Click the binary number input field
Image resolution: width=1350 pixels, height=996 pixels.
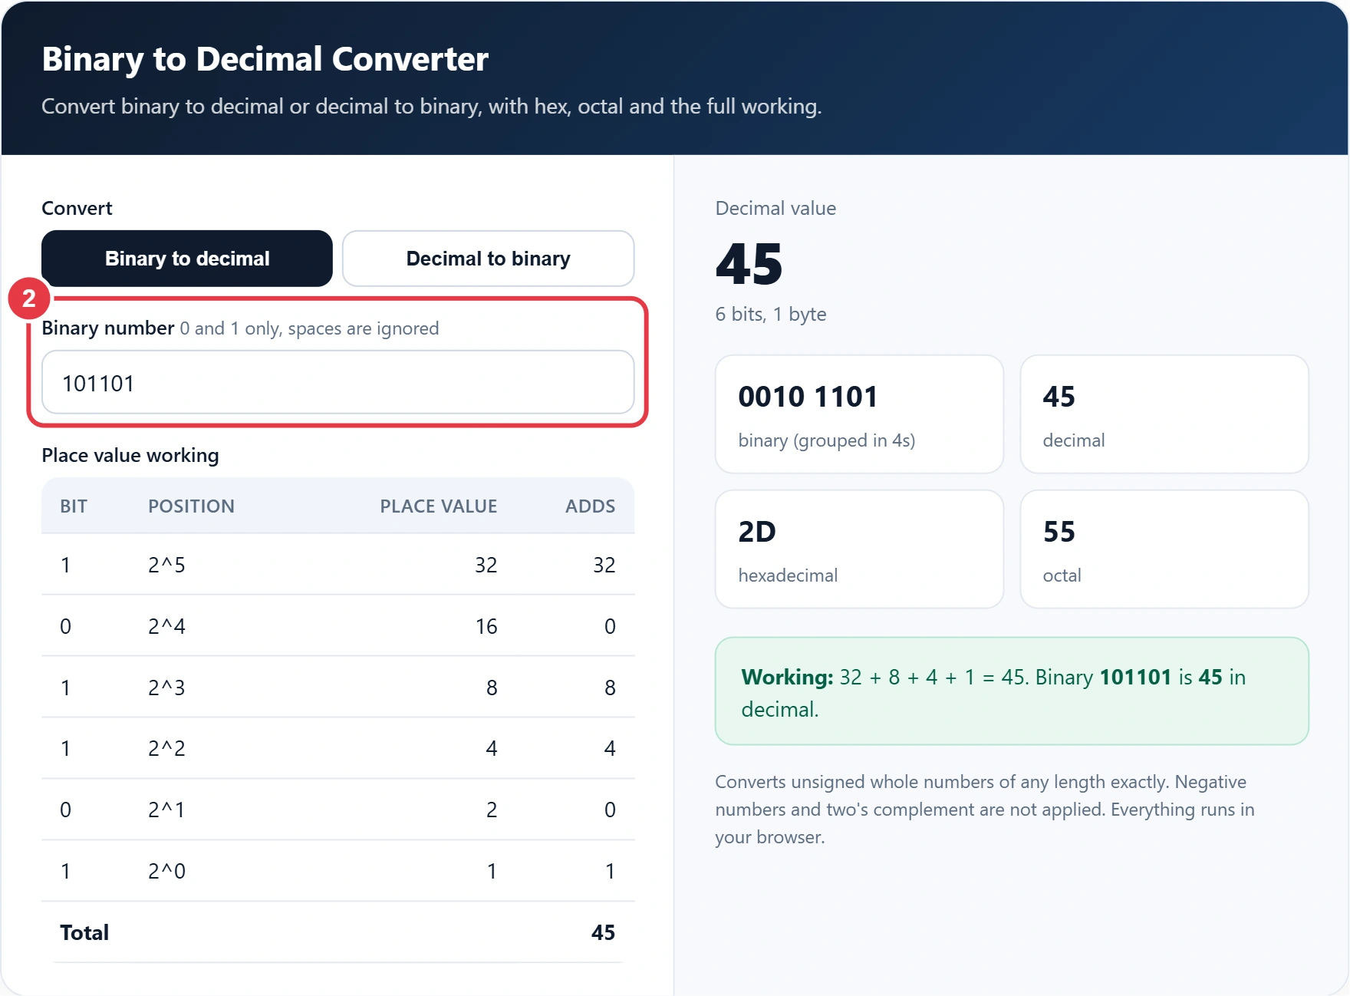click(338, 382)
